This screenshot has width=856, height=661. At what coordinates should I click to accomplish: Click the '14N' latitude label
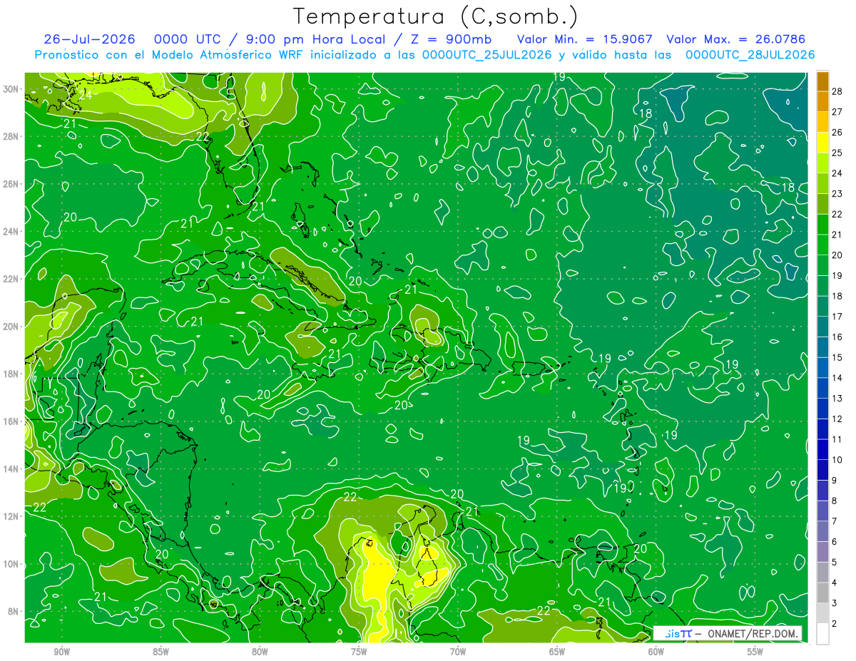tap(12, 469)
